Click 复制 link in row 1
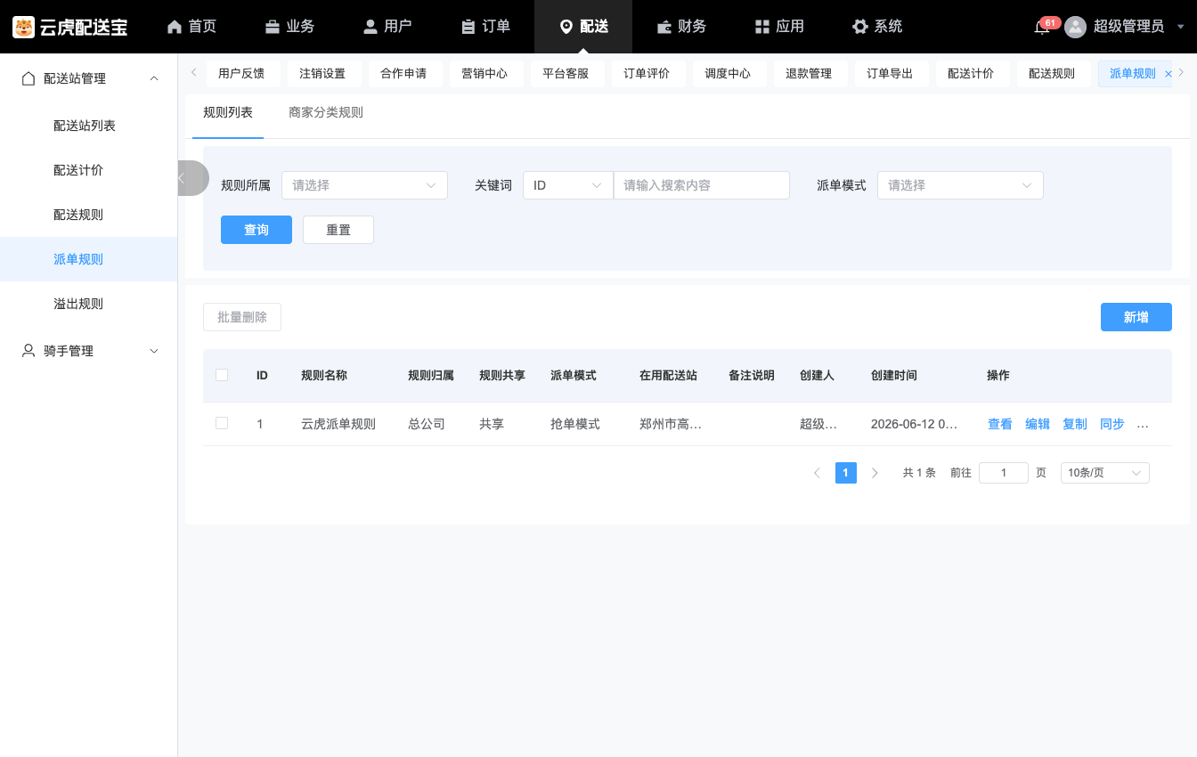 click(1075, 424)
